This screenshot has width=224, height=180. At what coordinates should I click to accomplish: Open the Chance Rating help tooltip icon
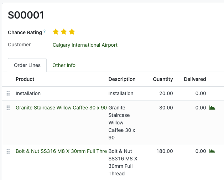pyautogui.click(x=45, y=32)
